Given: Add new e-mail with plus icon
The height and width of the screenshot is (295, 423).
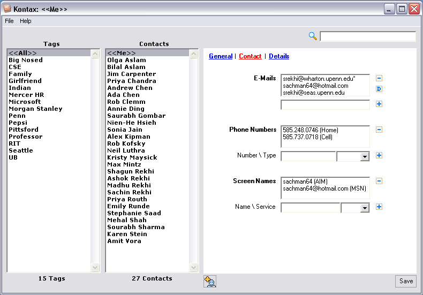Looking at the screenshot, I should 379,104.
